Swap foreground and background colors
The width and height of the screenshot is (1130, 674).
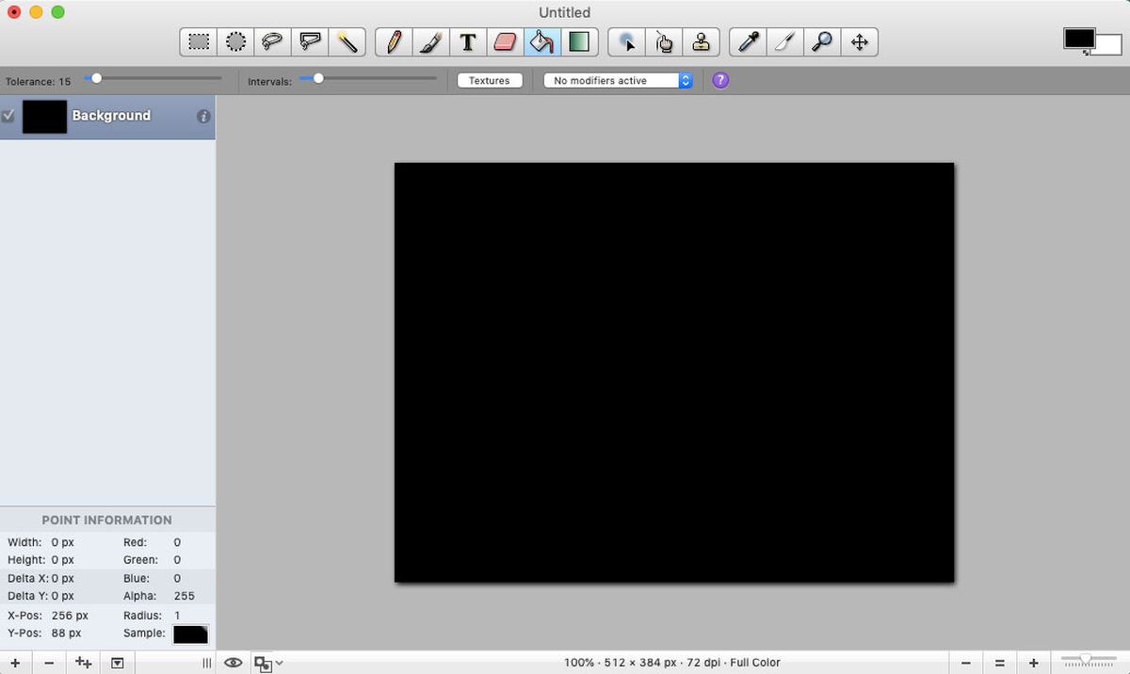[x=1086, y=53]
